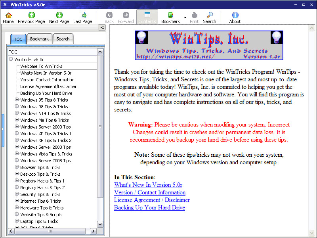317x238 pixels.
Task: Click the Print toolbar icon
Action: pyautogui.click(x=194, y=15)
